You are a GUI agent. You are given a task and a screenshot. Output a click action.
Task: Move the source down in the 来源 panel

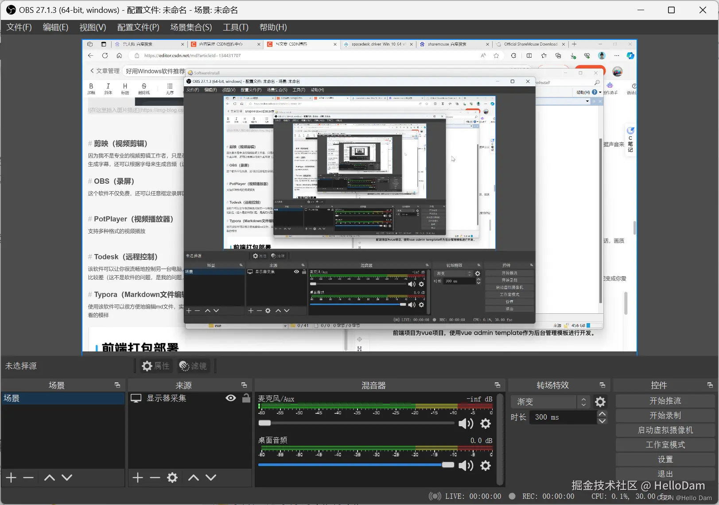point(211,478)
